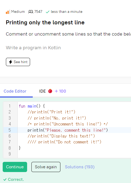
Task: Switch to the IDE tab
Action: (42, 91)
